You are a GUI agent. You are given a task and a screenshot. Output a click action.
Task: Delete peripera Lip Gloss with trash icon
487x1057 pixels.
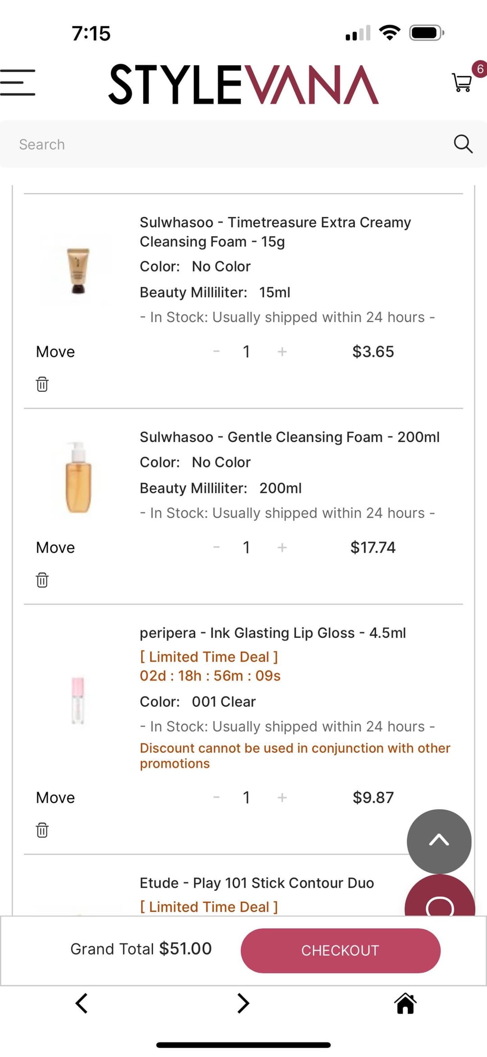tap(42, 830)
